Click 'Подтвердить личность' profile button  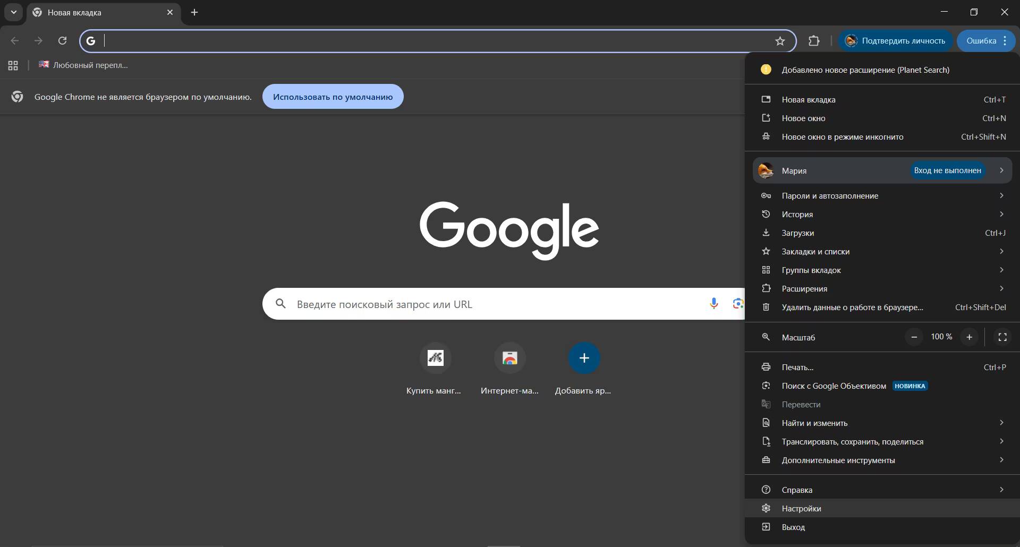[895, 41]
